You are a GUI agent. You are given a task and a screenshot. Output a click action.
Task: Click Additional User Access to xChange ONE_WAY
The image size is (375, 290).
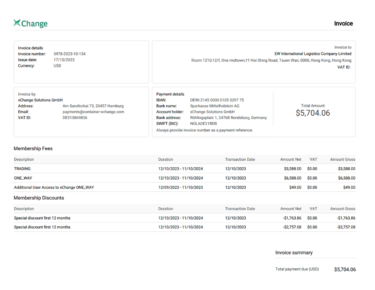[54, 188]
